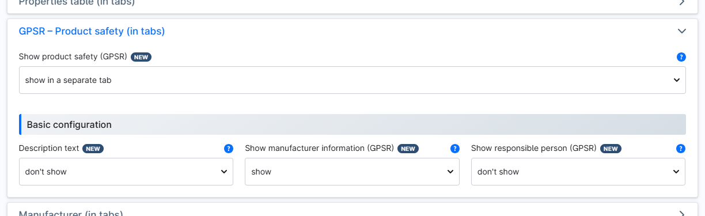Click the Properties table (in tabs) heading
Screen dimensions: 705x216
pos(77,3)
